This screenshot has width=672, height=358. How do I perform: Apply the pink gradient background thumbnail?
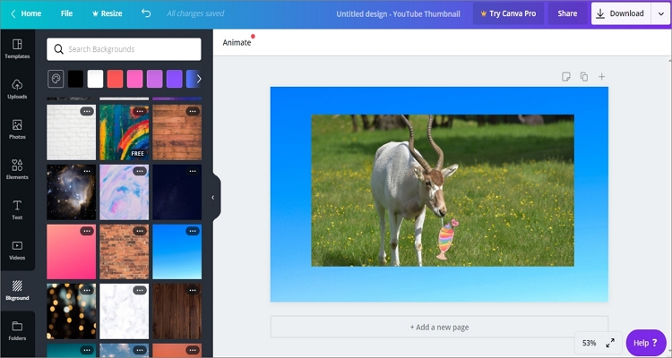[x=71, y=251]
